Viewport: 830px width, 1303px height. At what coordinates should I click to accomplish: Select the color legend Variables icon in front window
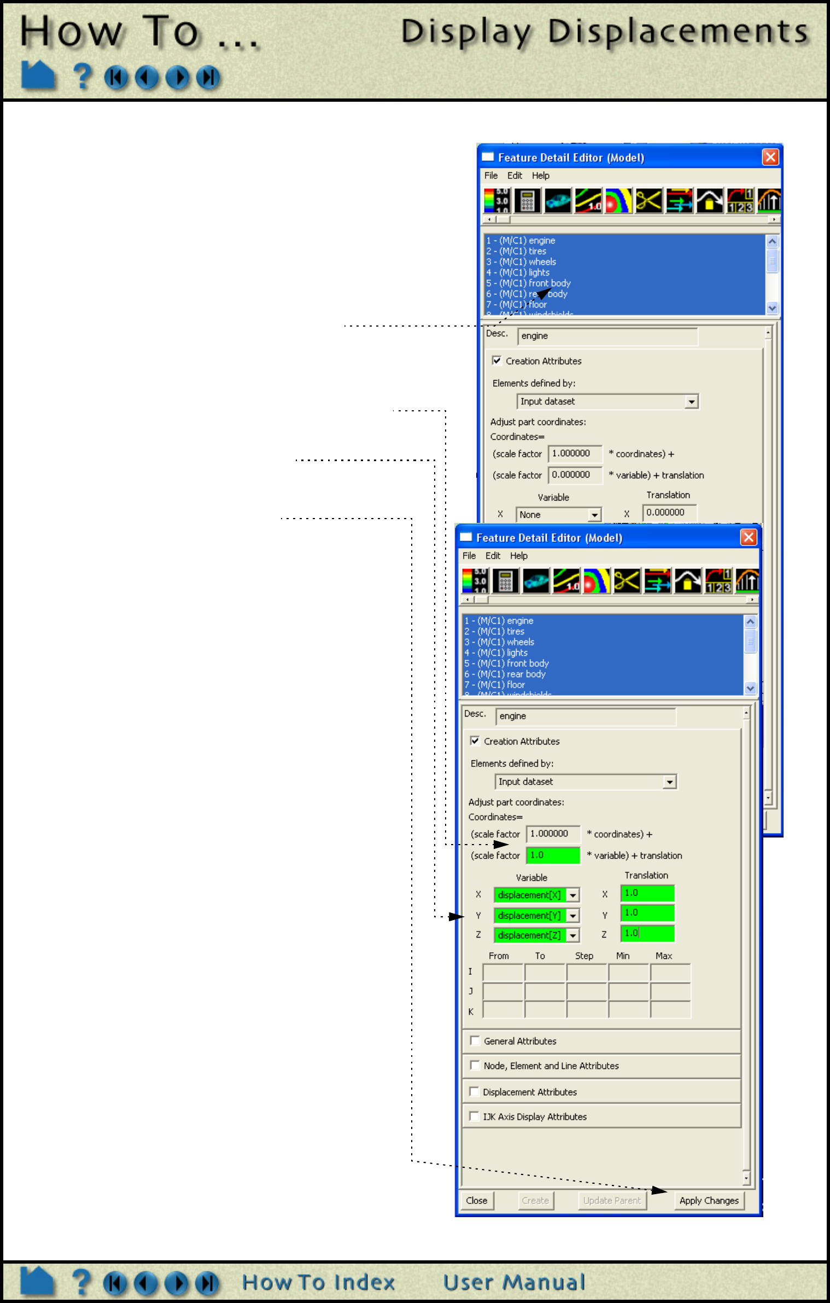click(x=475, y=580)
